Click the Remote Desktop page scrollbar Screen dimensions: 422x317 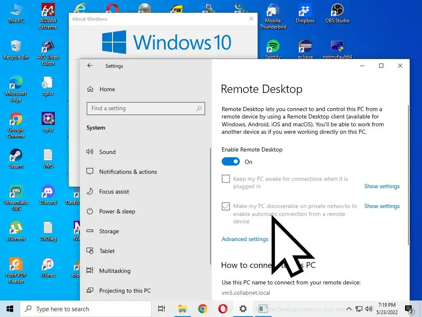pyautogui.click(x=408, y=175)
